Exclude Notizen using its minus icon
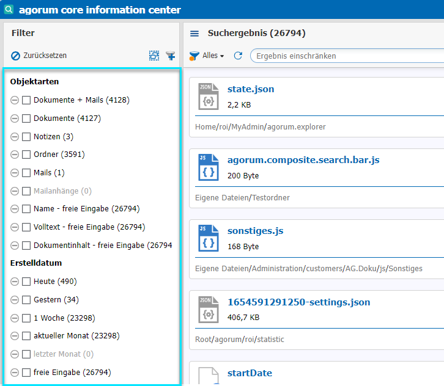 pos(15,137)
